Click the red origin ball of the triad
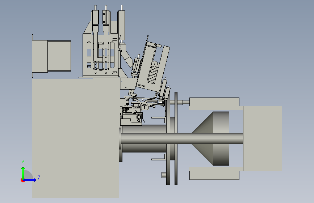This screenshot has height=203, width=314. coord(22,180)
